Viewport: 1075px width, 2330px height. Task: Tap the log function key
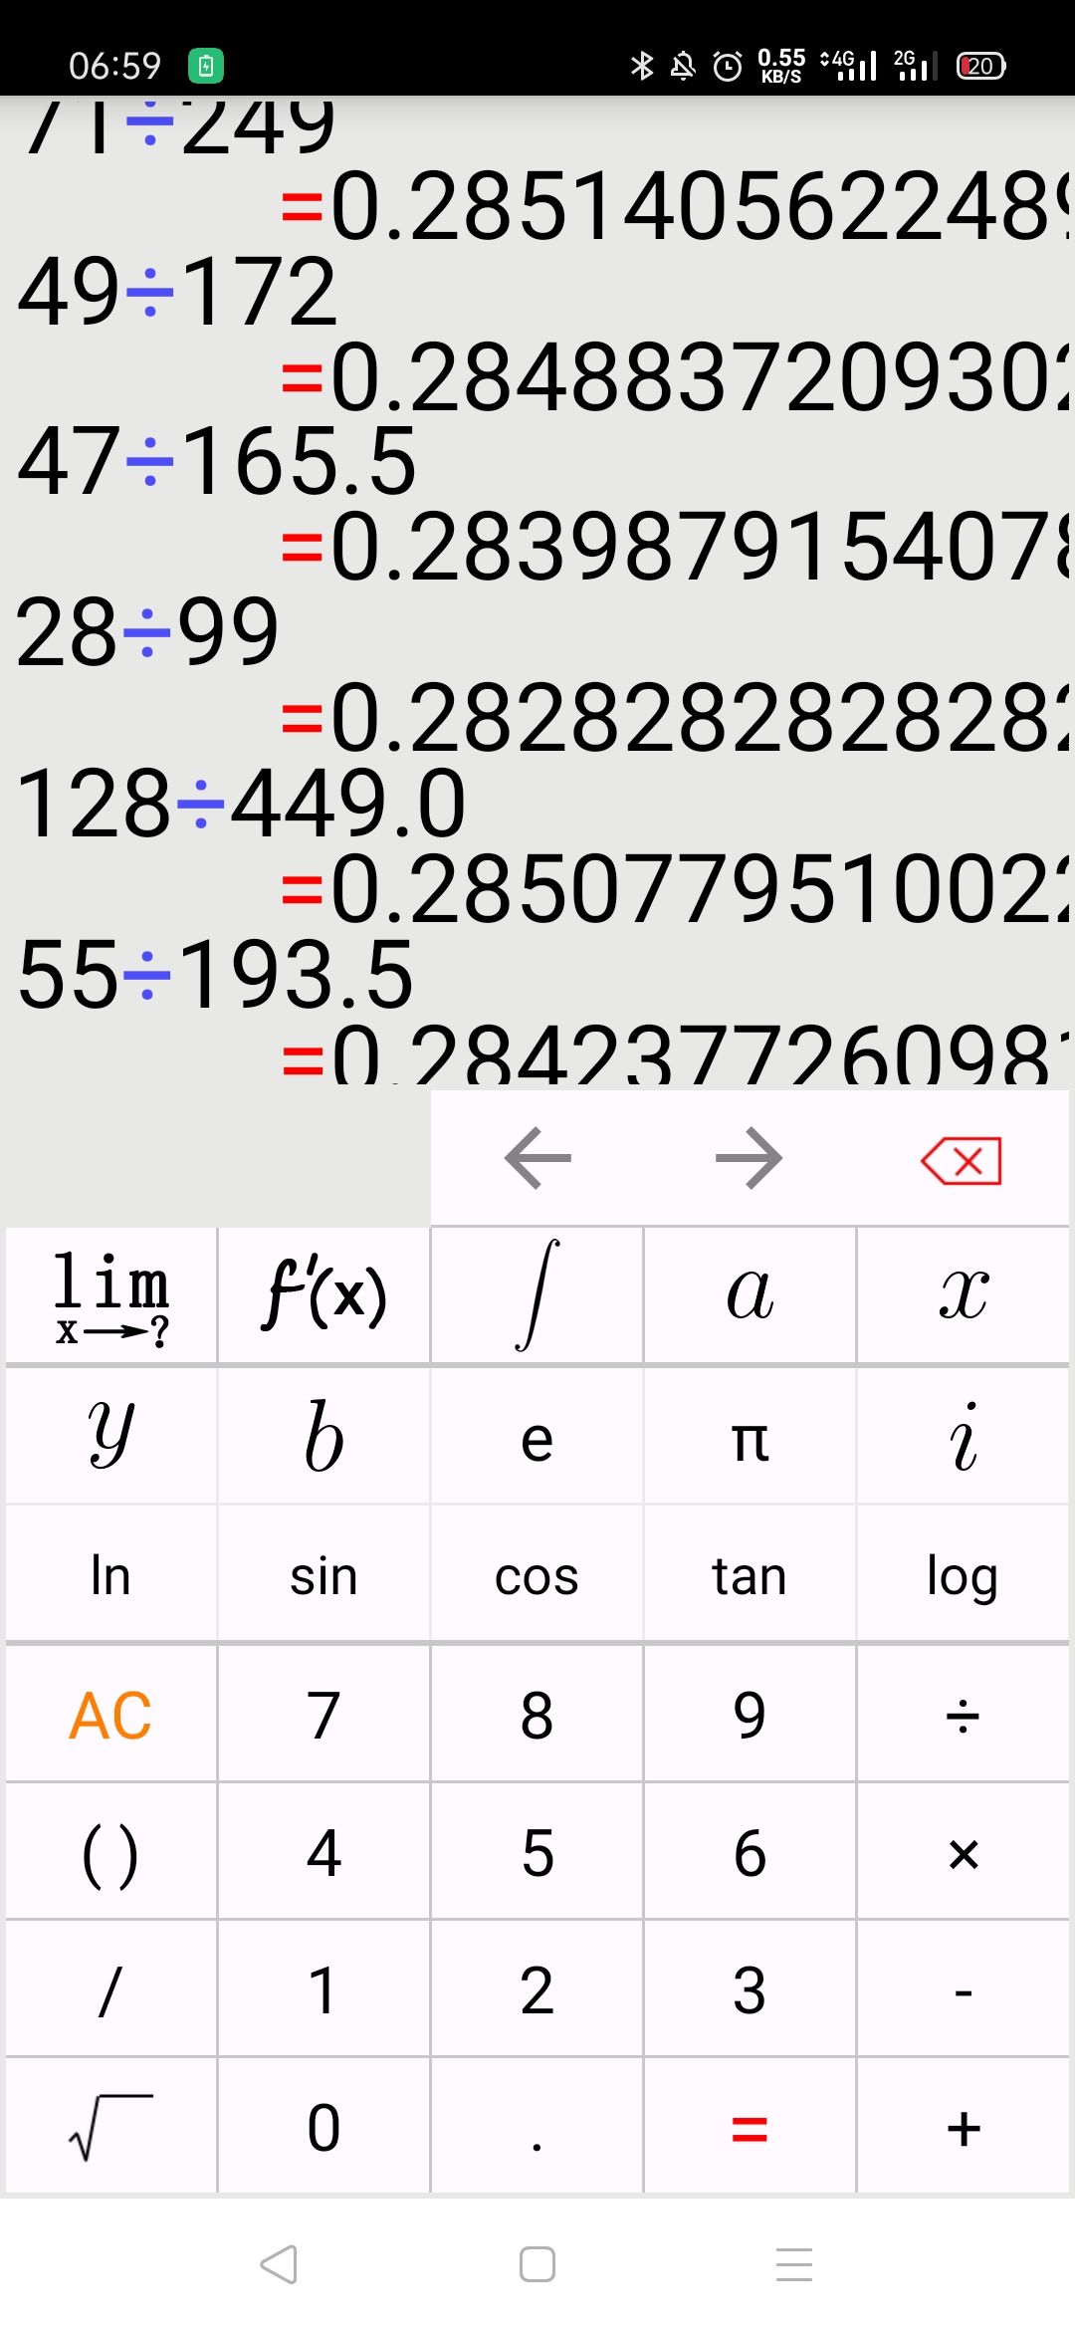coord(963,1574)
